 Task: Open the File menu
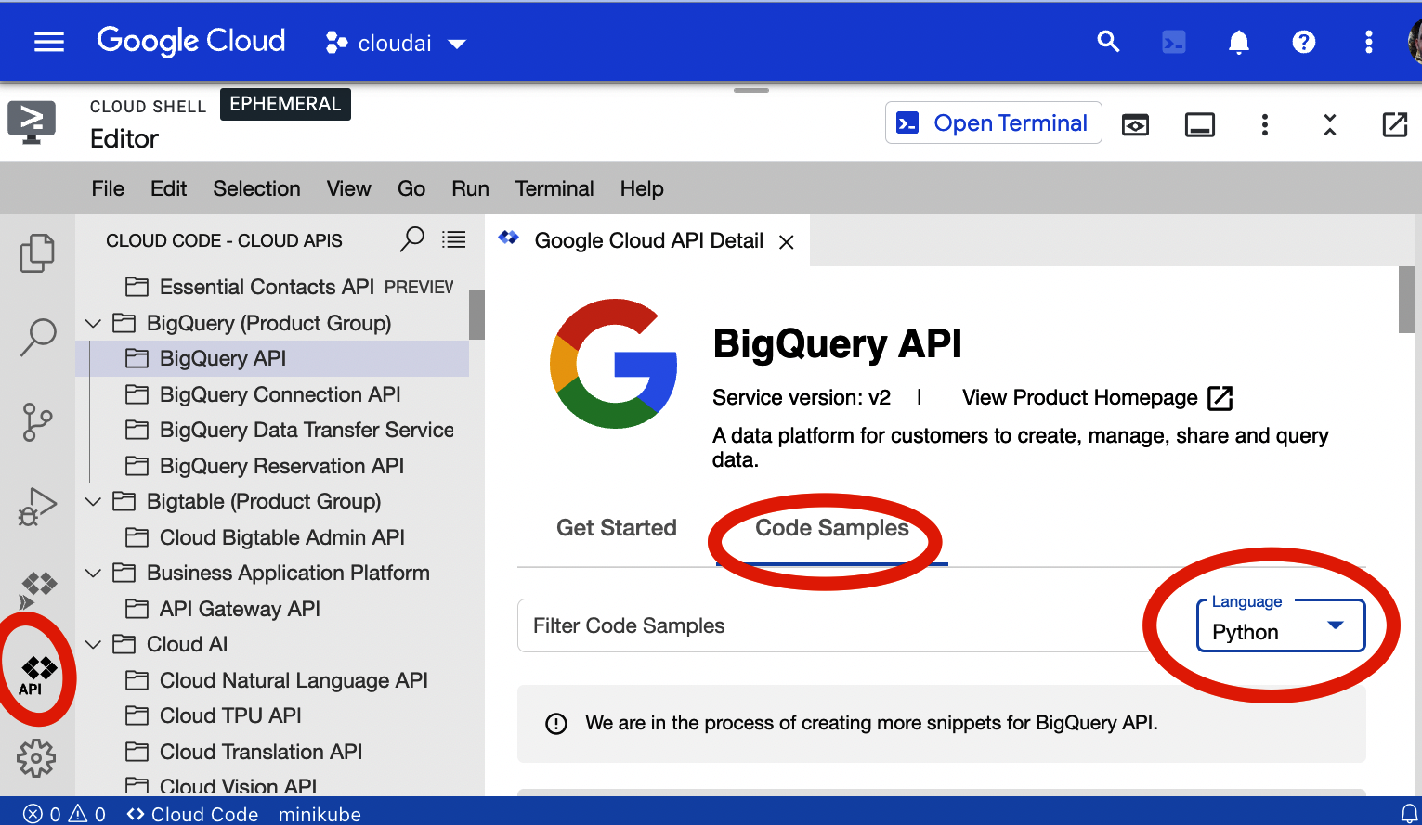click(x=108, y=188)
